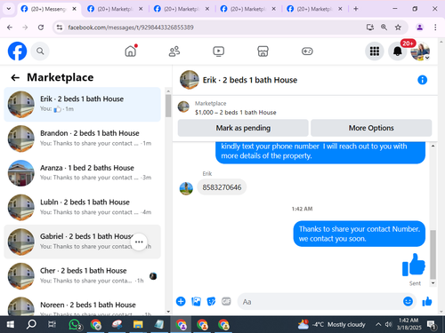Click chat list scroll down arrow

168,312
